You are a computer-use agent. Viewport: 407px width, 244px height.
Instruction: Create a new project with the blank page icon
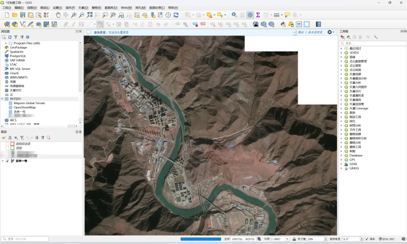coord(7,15)
